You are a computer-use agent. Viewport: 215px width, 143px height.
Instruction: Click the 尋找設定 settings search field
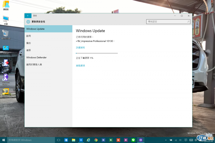click(168, 22)
